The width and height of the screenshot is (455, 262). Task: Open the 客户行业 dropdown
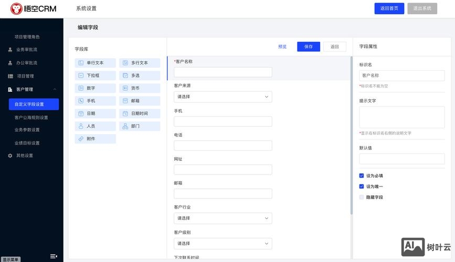[x=223, y=218]
